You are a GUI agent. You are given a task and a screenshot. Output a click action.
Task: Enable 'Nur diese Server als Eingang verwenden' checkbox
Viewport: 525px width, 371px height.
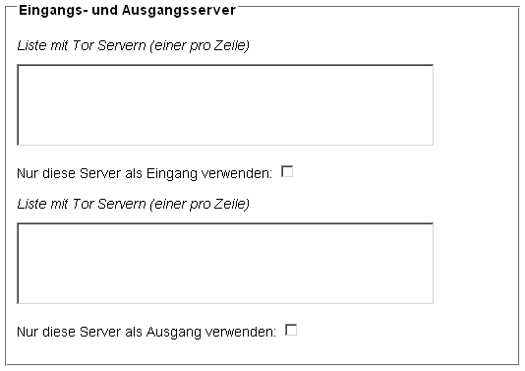(x=287, y=171)
